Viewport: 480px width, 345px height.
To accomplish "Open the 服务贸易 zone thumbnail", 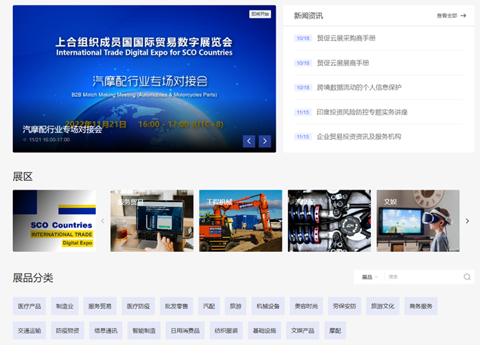I will click(152, 221).
